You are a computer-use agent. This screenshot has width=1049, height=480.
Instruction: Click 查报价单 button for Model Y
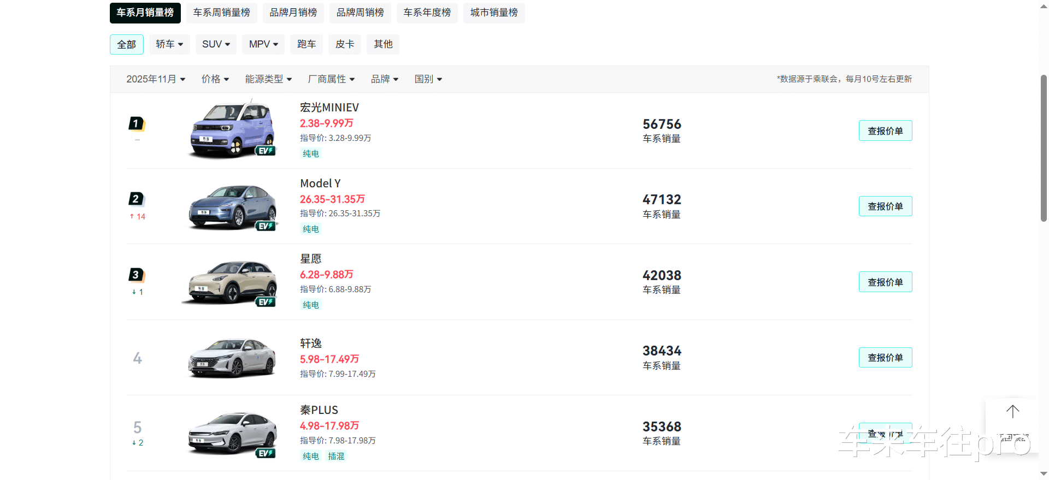[885, 206]
